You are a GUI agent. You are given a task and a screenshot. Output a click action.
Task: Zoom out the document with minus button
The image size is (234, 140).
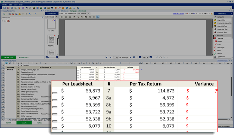pos(140,57)
